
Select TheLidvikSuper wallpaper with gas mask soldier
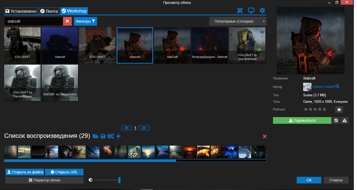pos(22,83)
